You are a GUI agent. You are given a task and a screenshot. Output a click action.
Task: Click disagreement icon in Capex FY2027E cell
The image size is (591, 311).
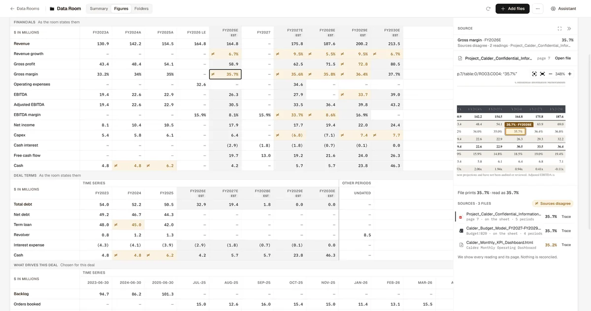click(x=278, y=135)
